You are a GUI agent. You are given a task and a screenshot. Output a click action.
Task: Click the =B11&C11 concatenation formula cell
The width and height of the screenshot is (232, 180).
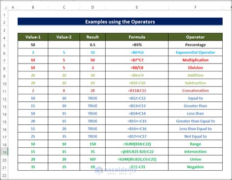tap(137, 90)
